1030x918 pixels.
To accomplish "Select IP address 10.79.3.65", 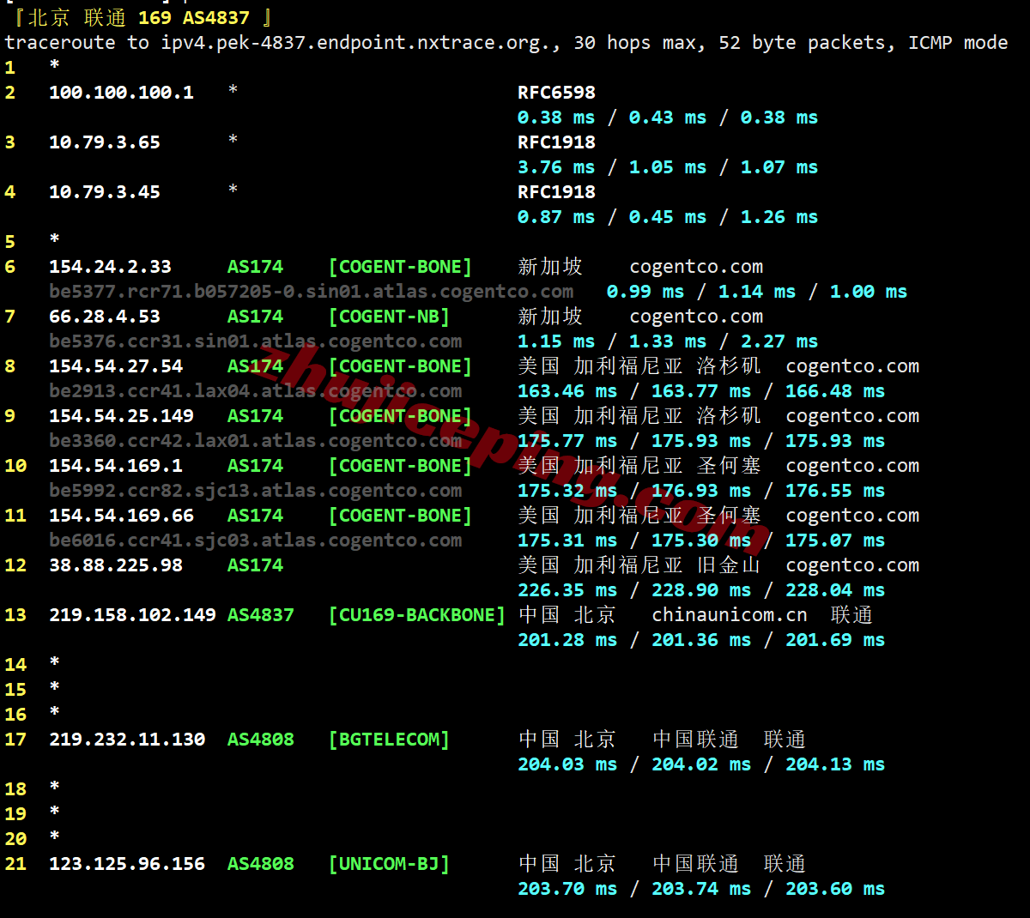I will [x=105, y=142].
